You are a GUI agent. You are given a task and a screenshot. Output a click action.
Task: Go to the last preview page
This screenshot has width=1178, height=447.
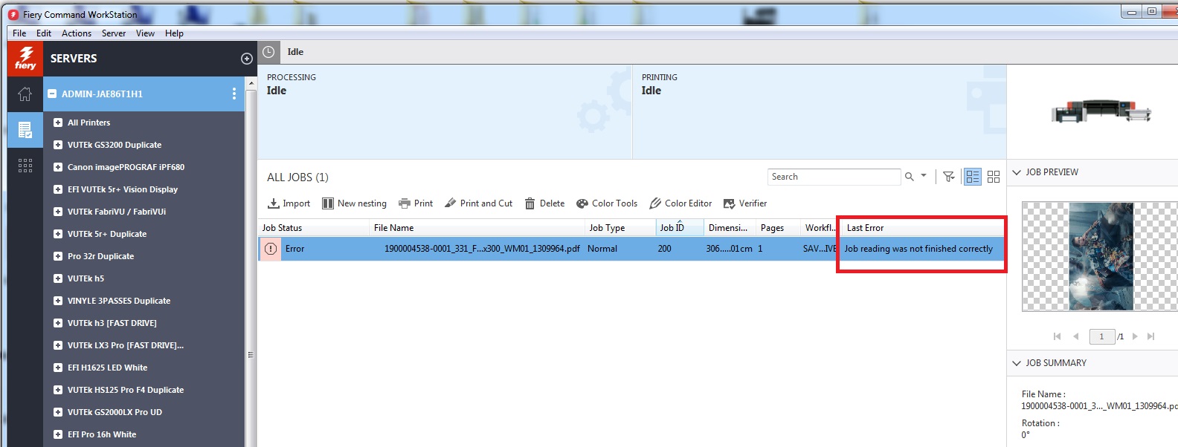1150,336
